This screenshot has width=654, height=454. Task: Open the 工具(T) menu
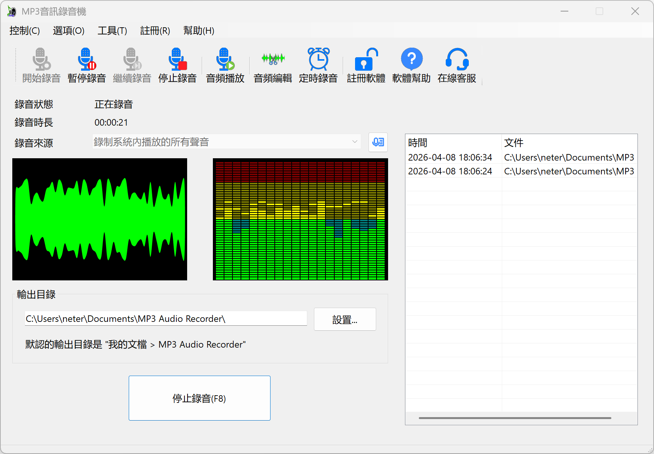pos(112,31)
